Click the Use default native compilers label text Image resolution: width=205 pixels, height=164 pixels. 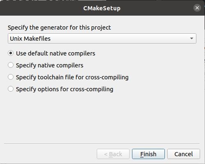click(x=55, y=53)
